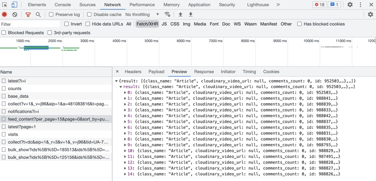Filter requests by WS
Viewport: 376px width, 181px height.
pos(237,24)
